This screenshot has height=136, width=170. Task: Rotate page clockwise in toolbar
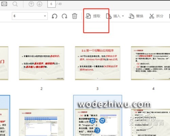(65, 16)
